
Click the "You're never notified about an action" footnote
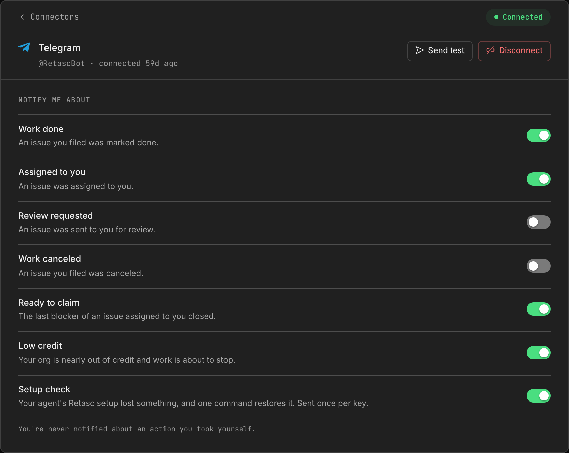tap(137, 429)
